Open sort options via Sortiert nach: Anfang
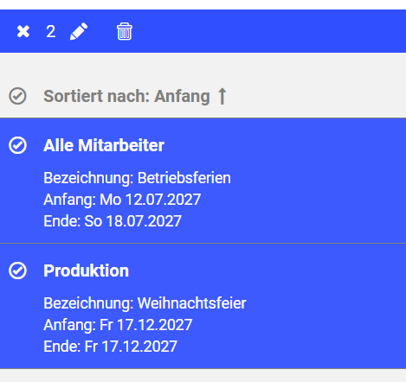This screenshot has height=382, width=406. (x=126, y=96)
